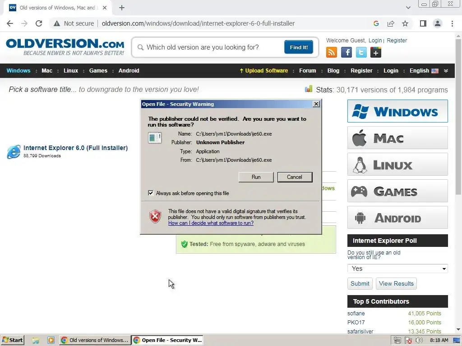This screenshot has height=346, width=462.
Task: Click Register link beside Welcome Guest
Action: pos(397,40)
